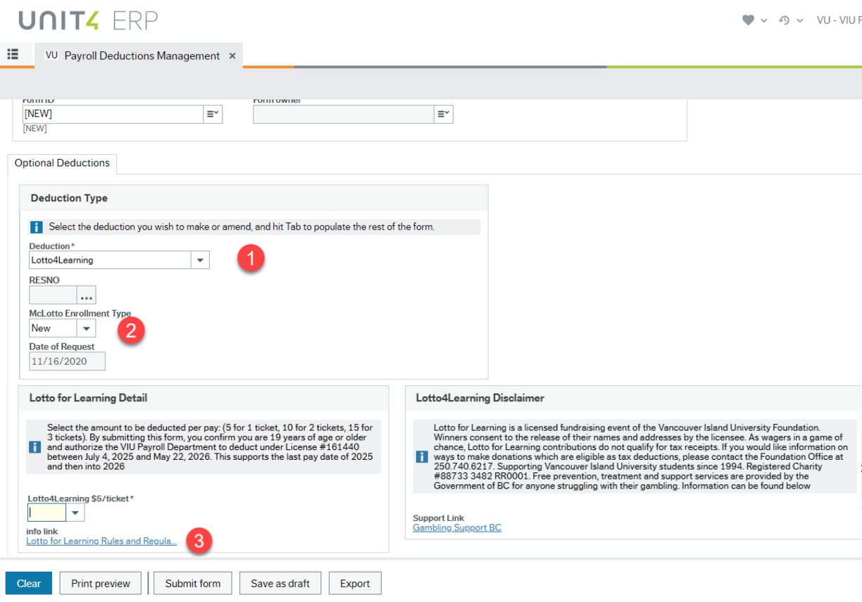Expand McLotto Enrollment Type dropdown arrow
This screenshot has width=862, height=602.
point(87,328)
